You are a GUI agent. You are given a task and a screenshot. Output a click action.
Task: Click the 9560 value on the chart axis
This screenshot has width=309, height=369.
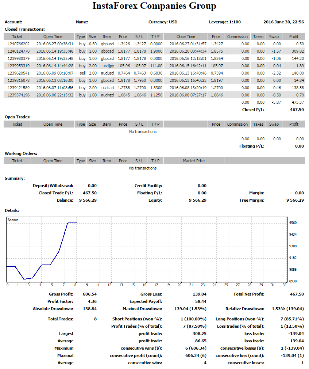[x=293, y=222]
